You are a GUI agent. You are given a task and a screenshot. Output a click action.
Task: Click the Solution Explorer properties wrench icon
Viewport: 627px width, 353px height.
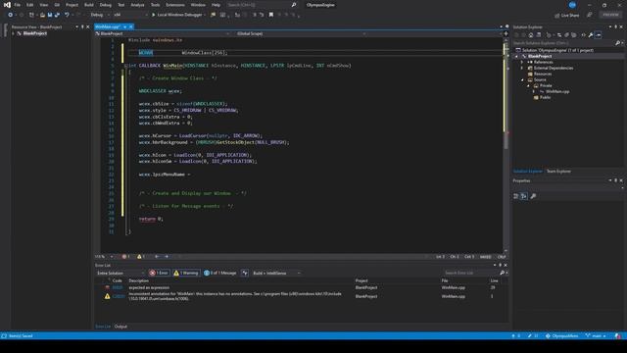[x=591, y=35]
